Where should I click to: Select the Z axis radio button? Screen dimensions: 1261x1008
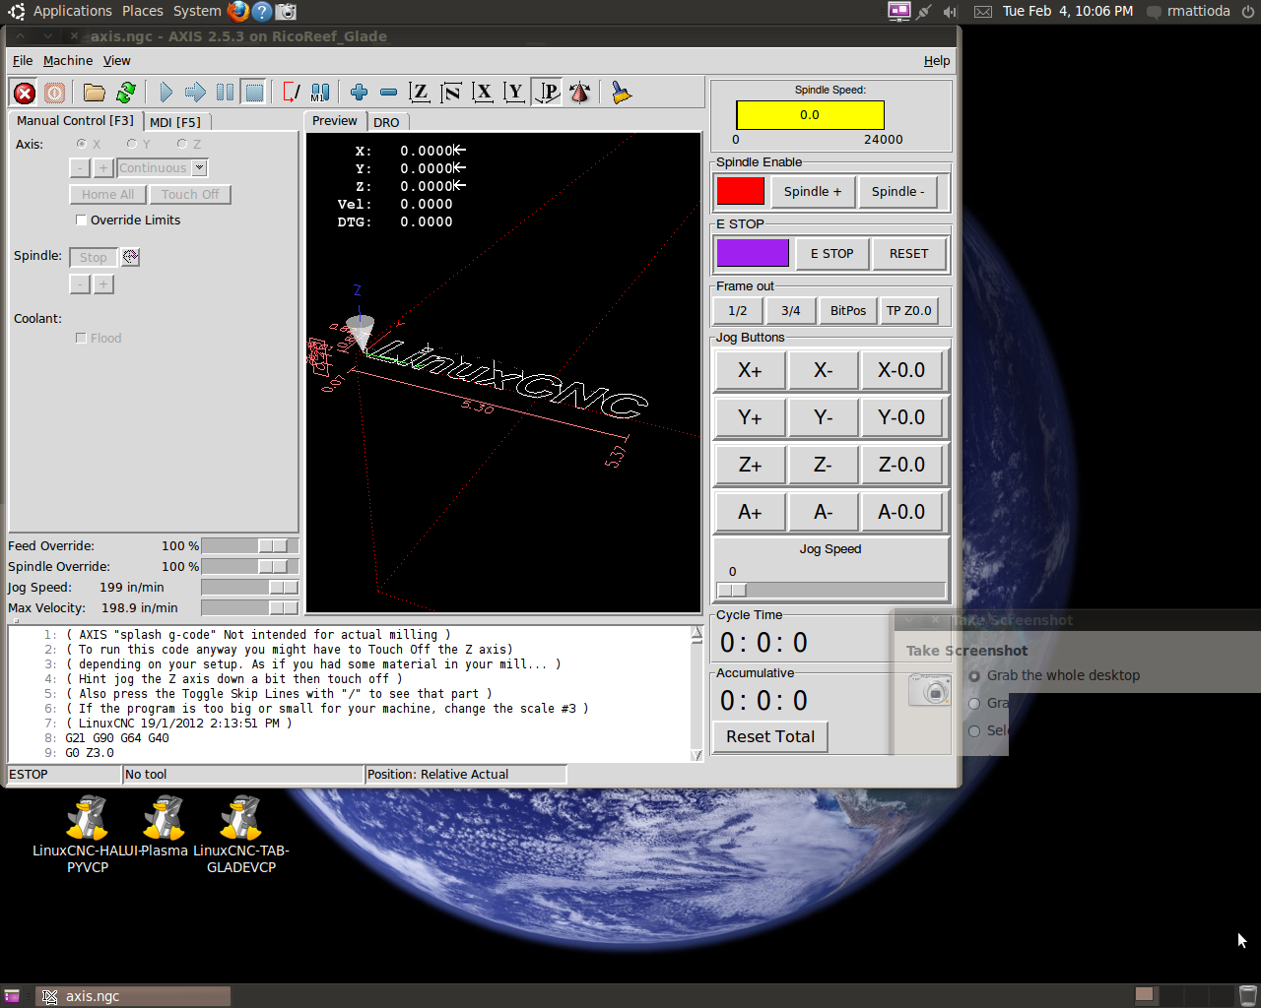pos(182,144)
